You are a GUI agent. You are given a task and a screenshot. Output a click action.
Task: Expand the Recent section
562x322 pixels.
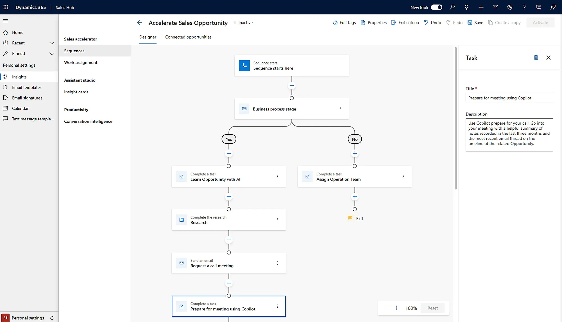click(x=52, y=43)
